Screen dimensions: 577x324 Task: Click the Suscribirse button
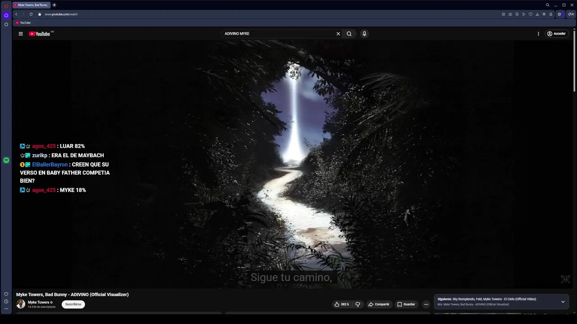(73, 304)
